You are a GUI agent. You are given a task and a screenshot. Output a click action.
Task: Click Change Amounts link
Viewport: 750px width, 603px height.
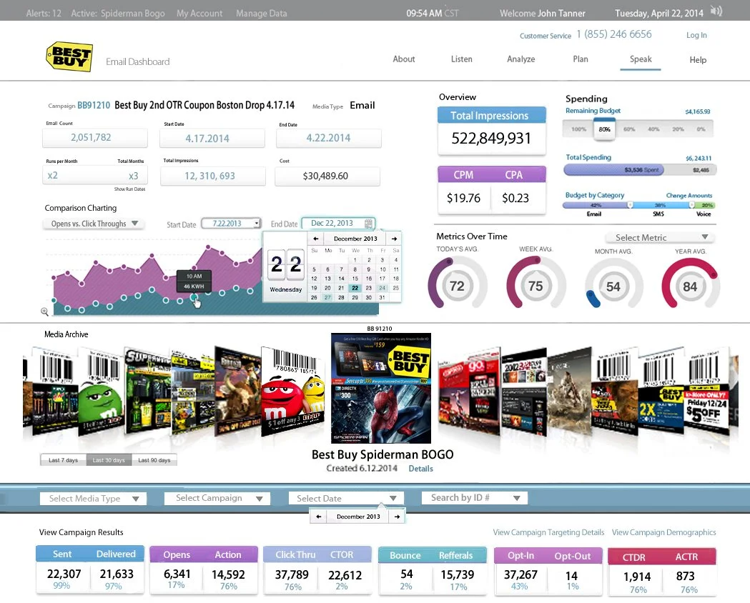click(689, 196)
